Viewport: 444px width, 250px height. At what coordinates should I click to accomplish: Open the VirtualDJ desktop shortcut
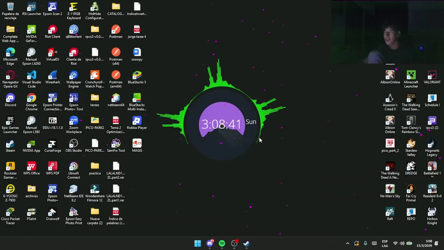click(53, 55)
